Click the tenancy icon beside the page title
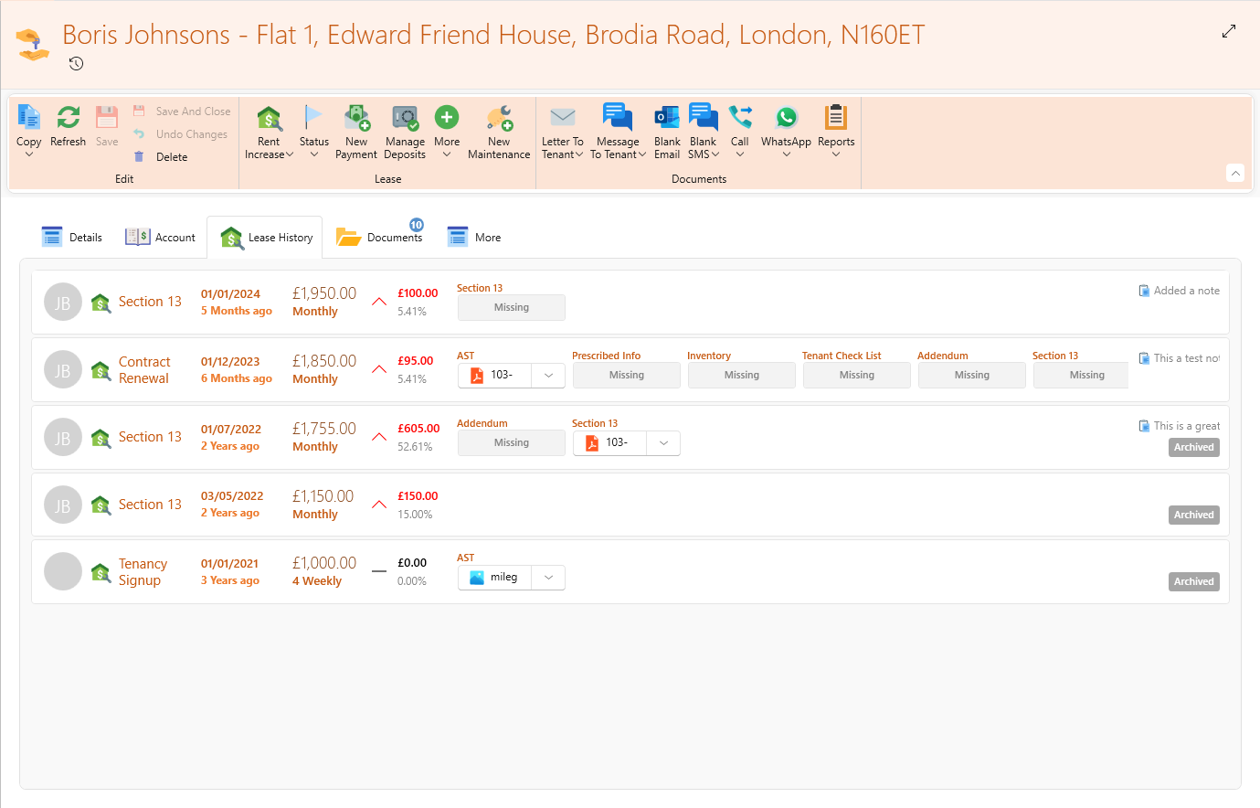Viewport: 1260px width, 808px height. (33, 43)
